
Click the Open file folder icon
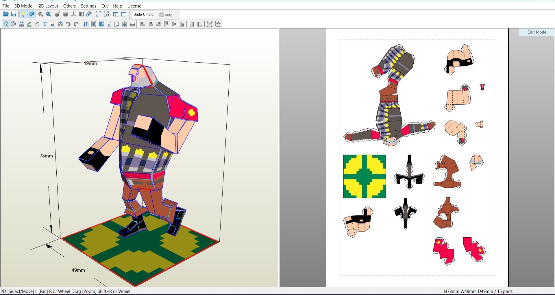click(x=6, y=14)
